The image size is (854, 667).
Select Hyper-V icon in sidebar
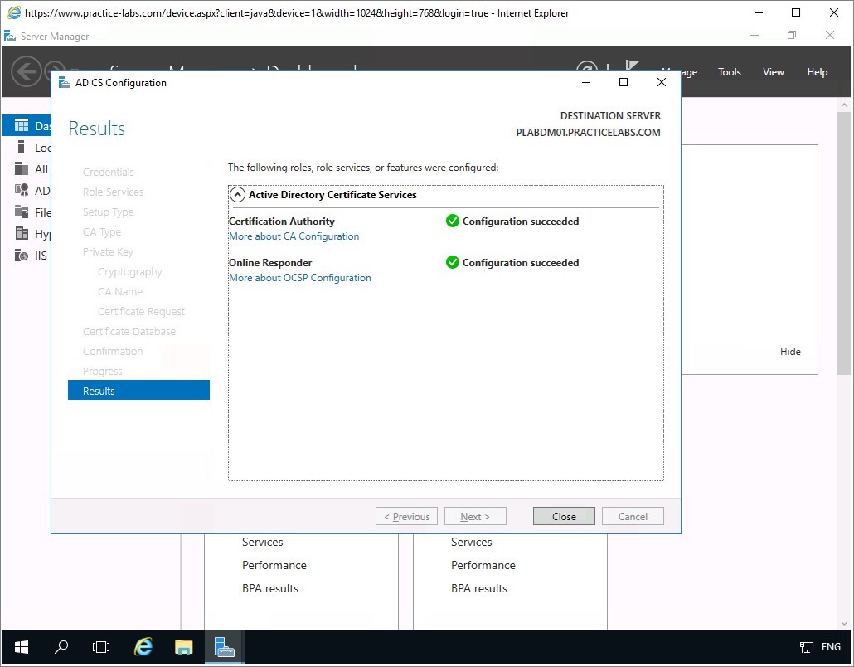22,234
